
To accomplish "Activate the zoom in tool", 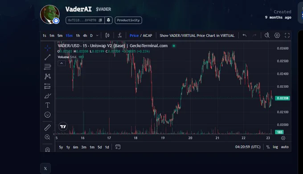I will [48, 137].
